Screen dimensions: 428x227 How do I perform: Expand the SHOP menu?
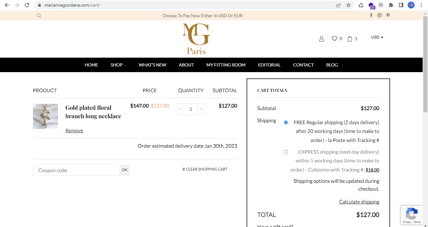(x=118, y=65)
